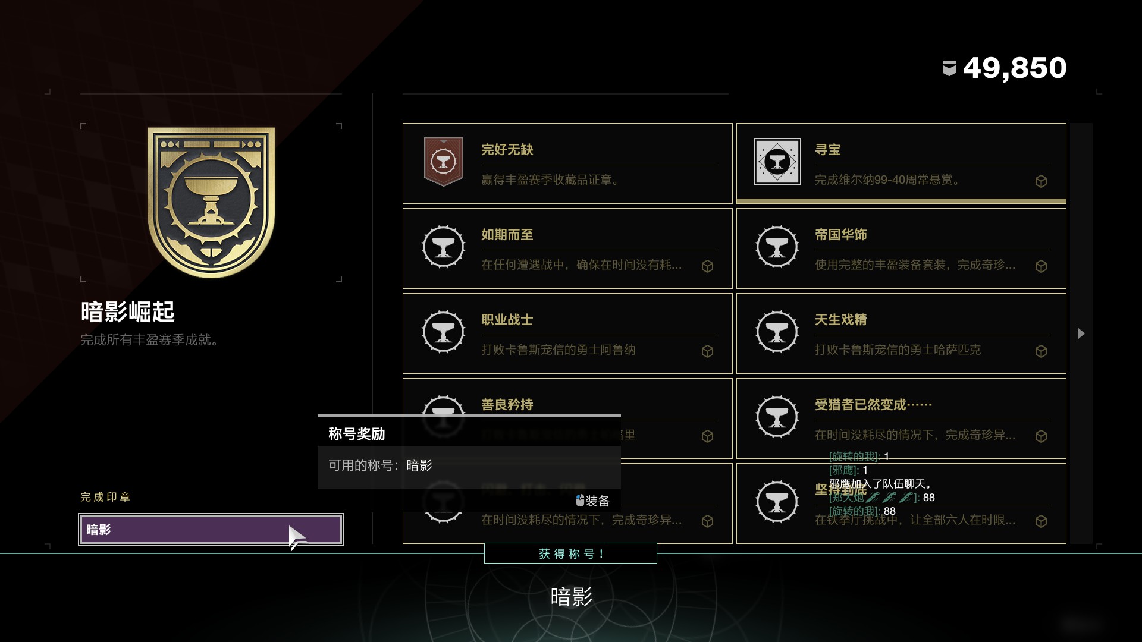
Task: Open the 天生戏精 triumph description
Action: [898, 350]
